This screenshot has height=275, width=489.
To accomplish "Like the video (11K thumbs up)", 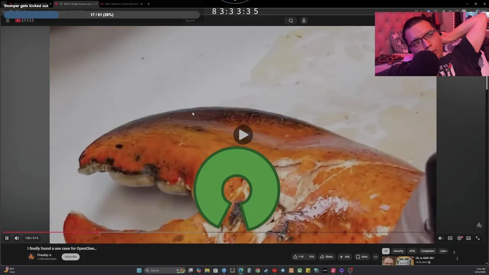I will point(299,257).
